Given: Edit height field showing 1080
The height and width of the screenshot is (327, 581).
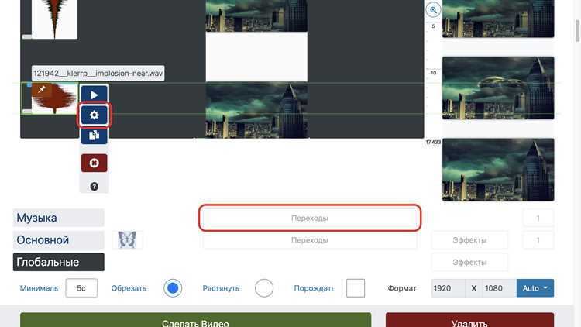Looking at the screenshot, I should 500,288.
